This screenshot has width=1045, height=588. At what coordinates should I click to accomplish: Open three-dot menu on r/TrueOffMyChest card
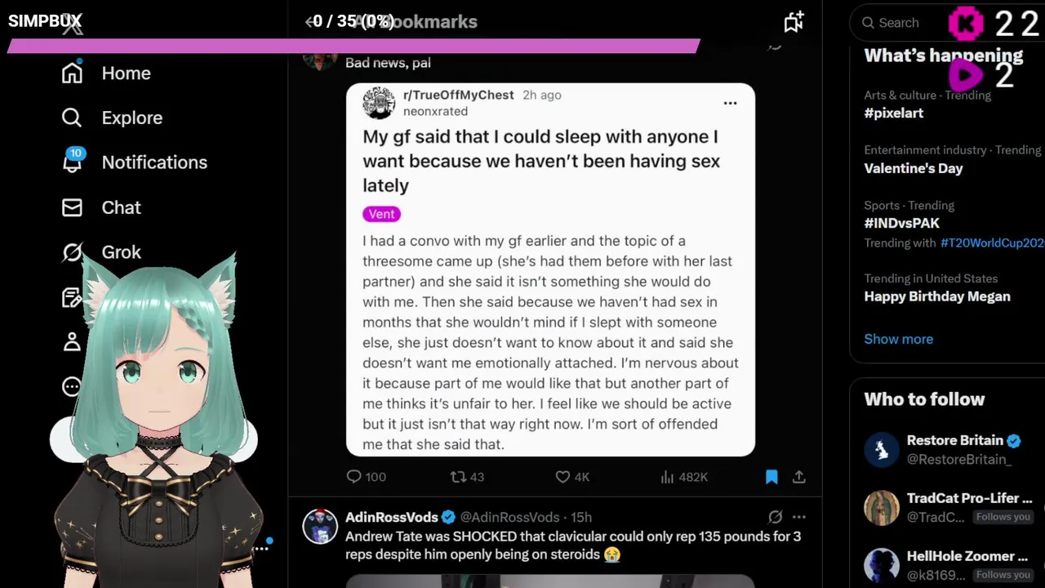point(730,103)
